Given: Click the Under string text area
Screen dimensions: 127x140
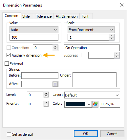Looking at the screenshot, I should [x=95, y=80].
